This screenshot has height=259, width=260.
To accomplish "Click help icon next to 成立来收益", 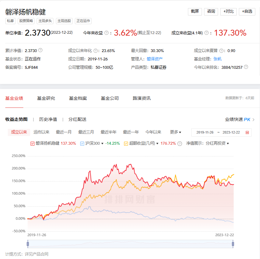I will click(x=207, y=33).
